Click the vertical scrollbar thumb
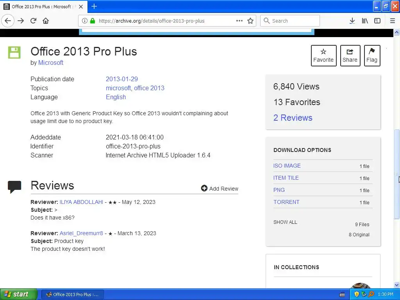Viewport: 400px width, 300px height. point(397,174)
